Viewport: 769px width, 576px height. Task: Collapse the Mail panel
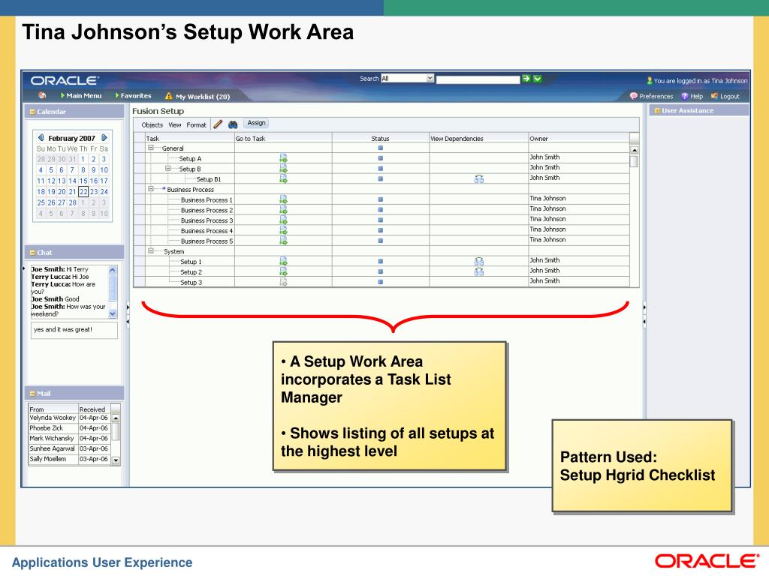tap(32, 394)
